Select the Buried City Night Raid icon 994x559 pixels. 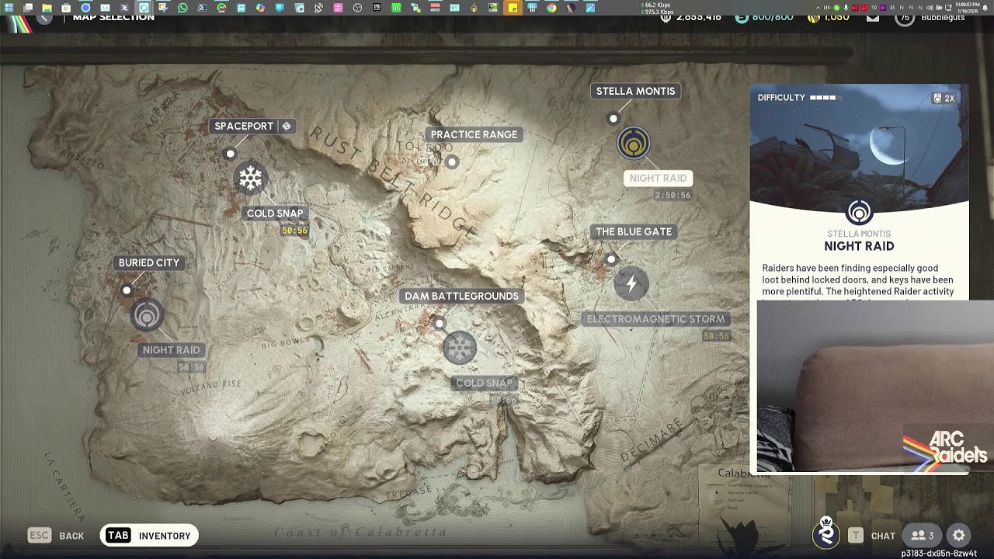tap(147, 315)
